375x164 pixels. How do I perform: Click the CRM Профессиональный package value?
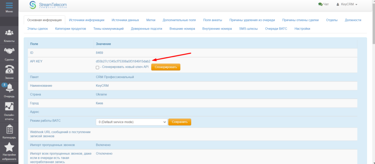pyautogui.click(x=115, y=77)
